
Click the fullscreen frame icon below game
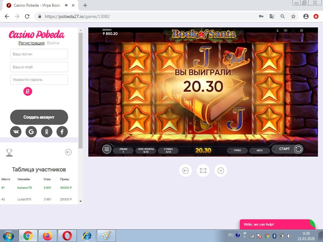(203, 170)
